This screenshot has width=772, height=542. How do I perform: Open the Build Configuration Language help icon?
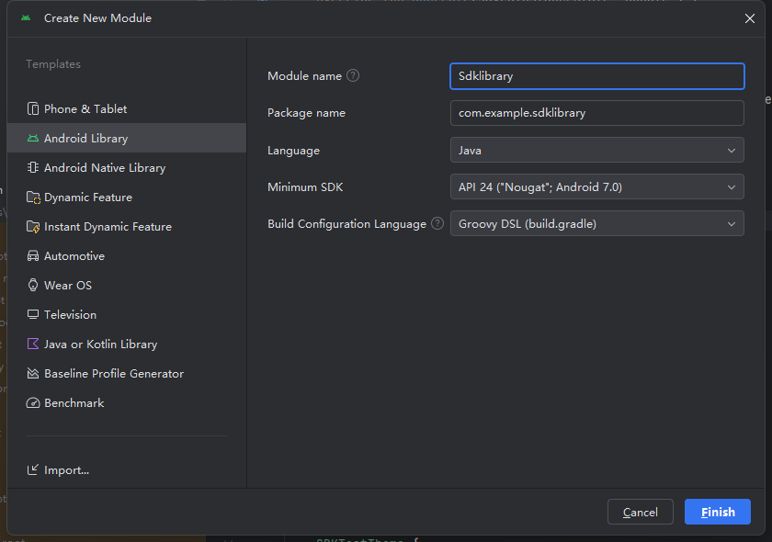[x=437, y=223]
